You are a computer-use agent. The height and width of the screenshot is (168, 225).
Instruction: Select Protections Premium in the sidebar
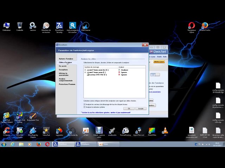click(67, 84)
